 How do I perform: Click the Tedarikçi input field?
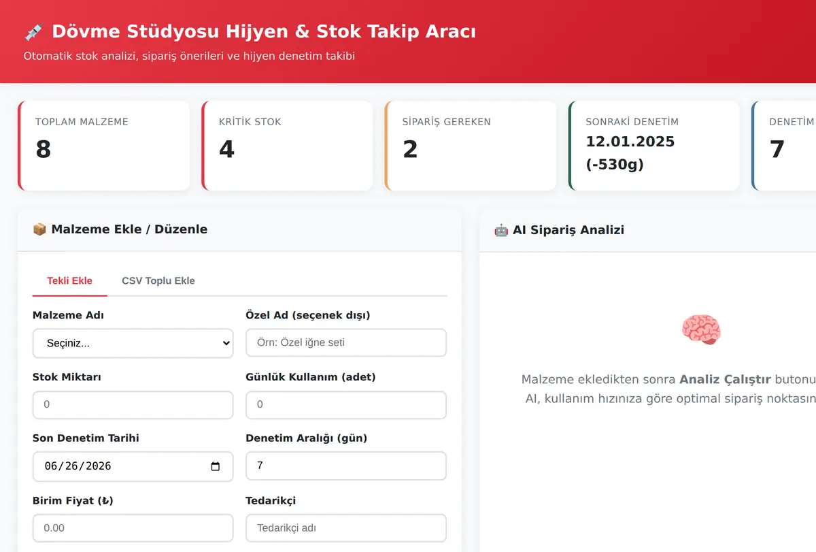tap(346, 527)
